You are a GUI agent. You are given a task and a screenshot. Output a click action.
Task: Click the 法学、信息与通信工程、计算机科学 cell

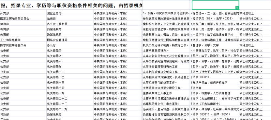(216, 40)
